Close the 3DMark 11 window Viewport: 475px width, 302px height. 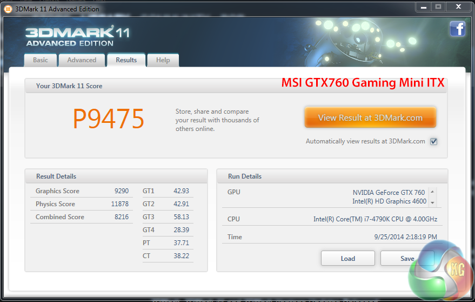tap(458, 7)
